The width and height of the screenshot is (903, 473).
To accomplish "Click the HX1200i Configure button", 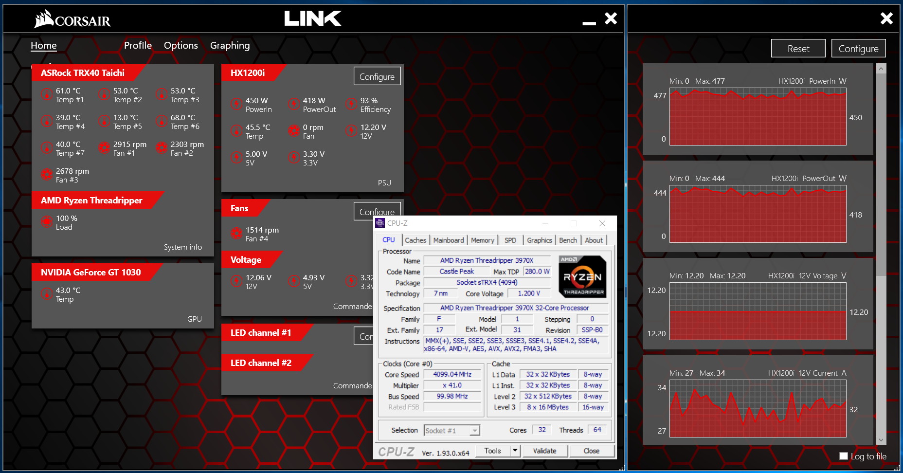I will click(377, 76).
